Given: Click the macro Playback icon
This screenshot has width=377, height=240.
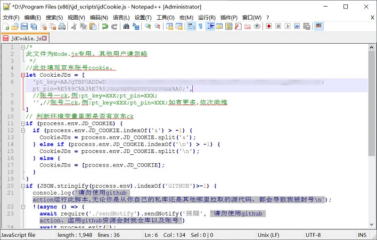Looking at the screenshot, I should (287, 26).
